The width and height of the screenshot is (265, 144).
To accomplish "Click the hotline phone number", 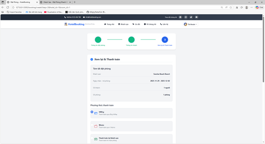I will click(73, 17).
